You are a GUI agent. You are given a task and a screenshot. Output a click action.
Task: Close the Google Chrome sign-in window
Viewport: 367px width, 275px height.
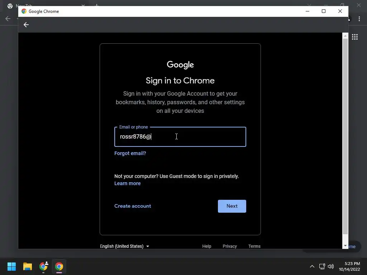coord(340,11)
